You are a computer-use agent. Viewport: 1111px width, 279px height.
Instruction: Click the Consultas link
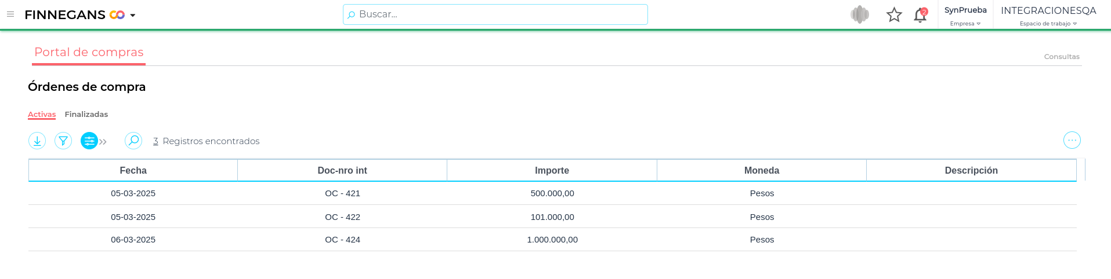(x=1062, y=57)
